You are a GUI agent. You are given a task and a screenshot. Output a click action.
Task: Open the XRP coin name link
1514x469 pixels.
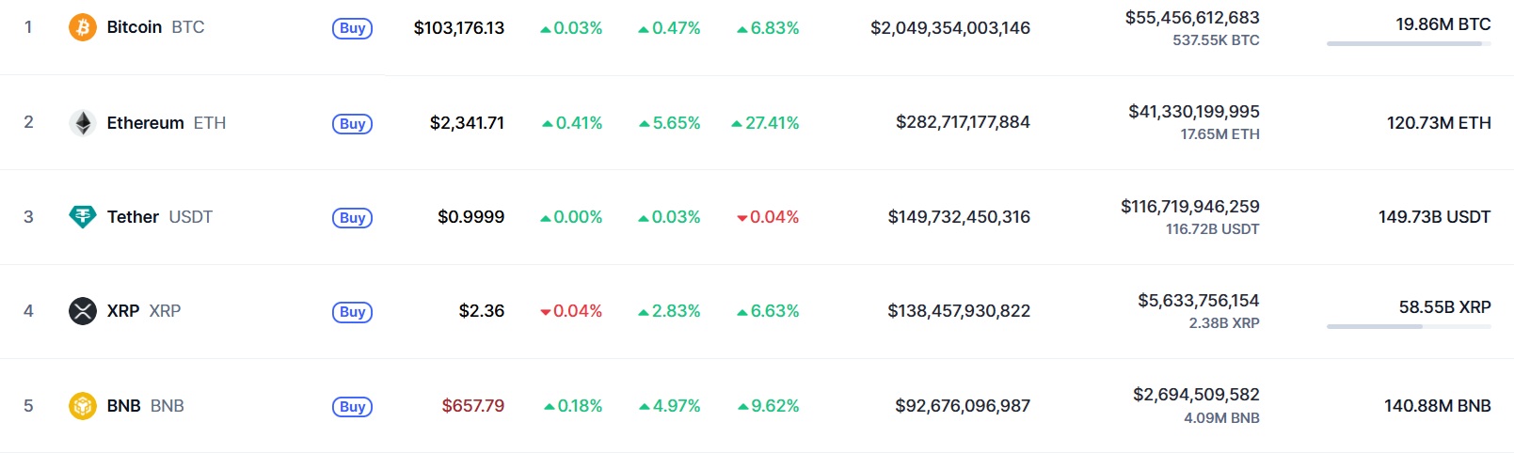(144, 311)
